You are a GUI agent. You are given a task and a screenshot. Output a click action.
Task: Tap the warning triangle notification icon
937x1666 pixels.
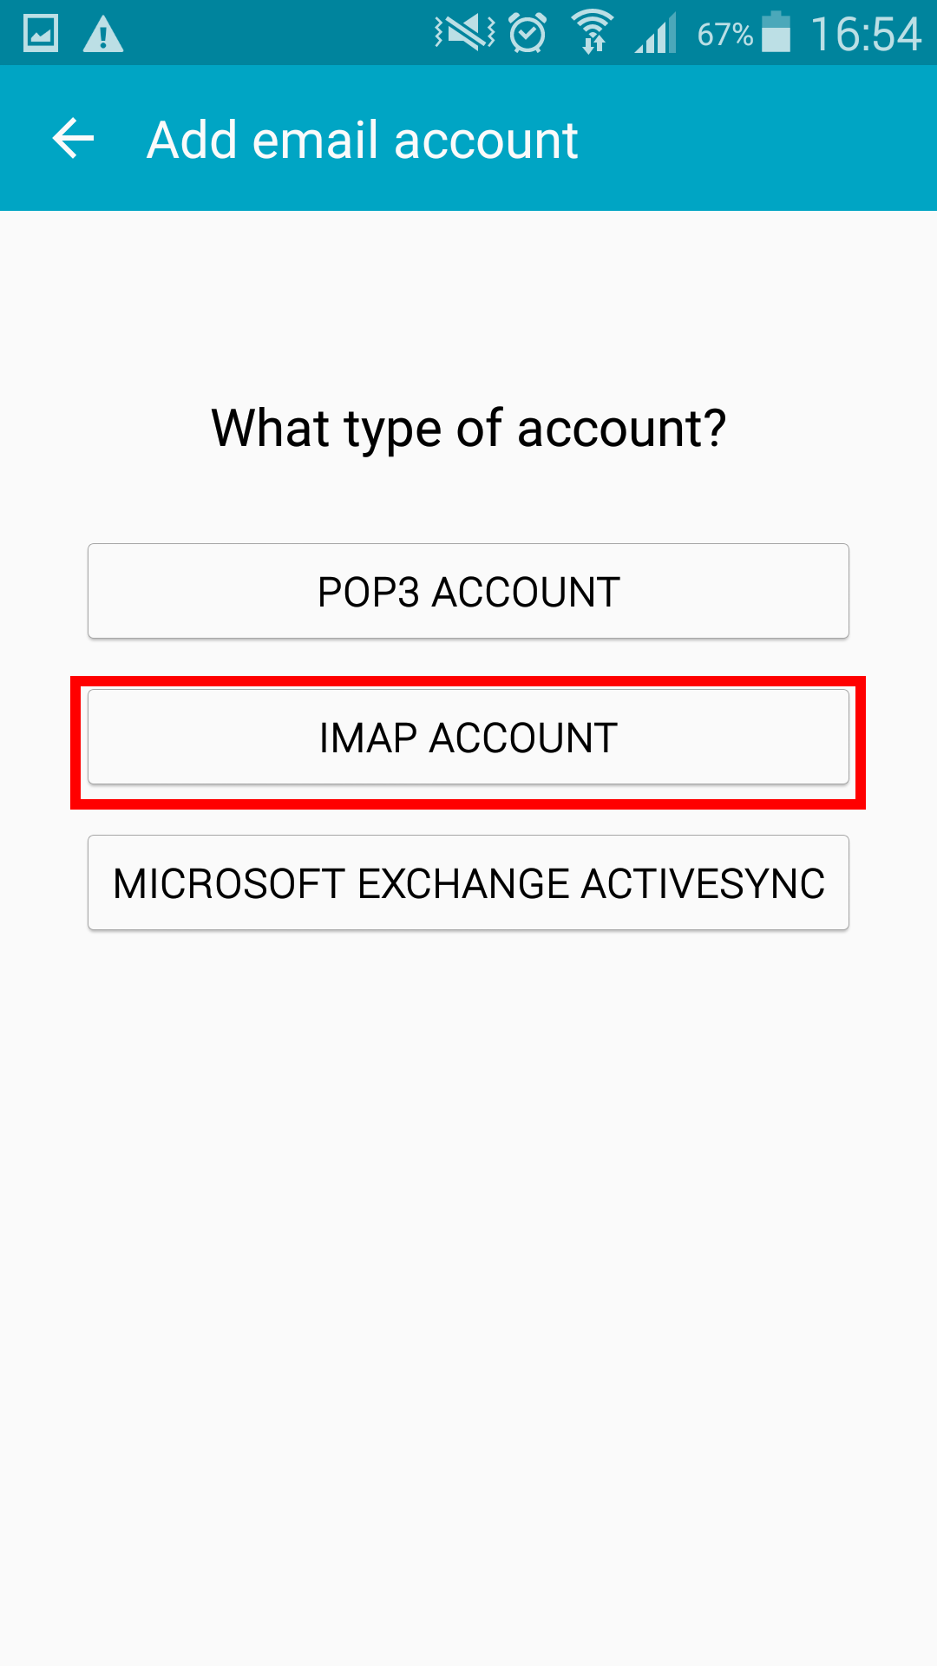coord(103,35)
